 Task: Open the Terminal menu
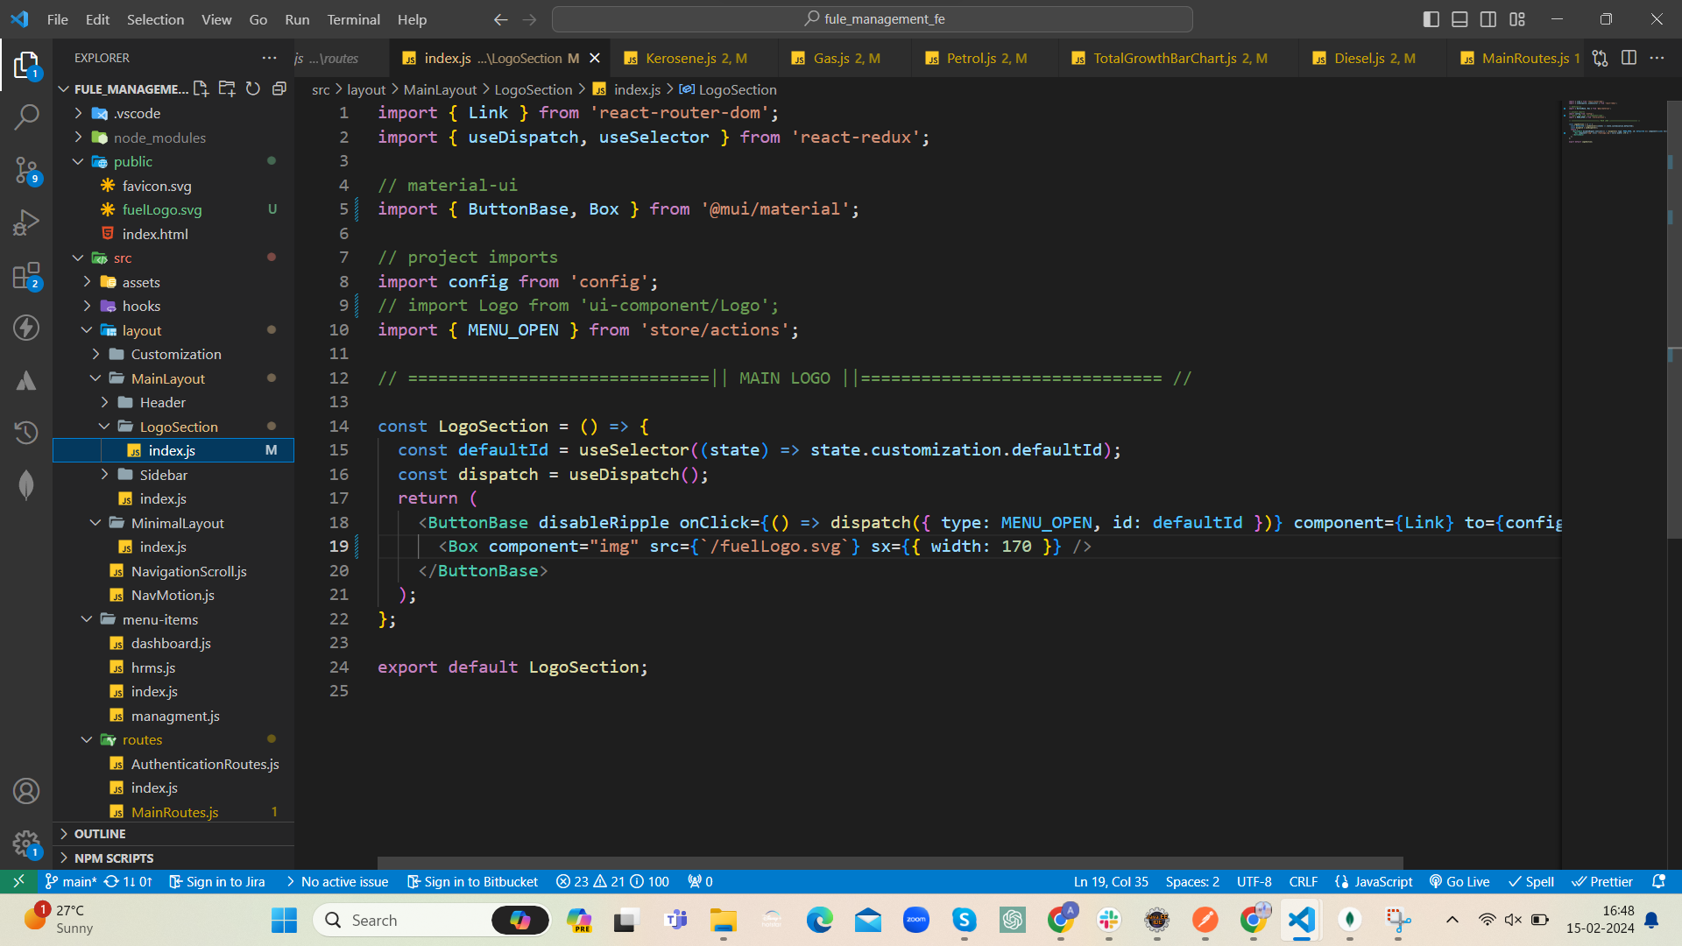[x=353, y=19]
